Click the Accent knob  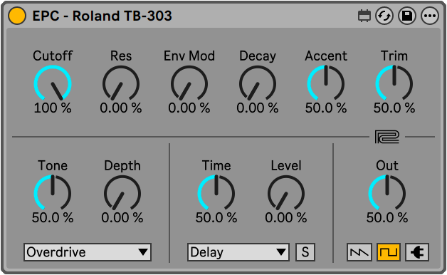(x=326, y=83)
